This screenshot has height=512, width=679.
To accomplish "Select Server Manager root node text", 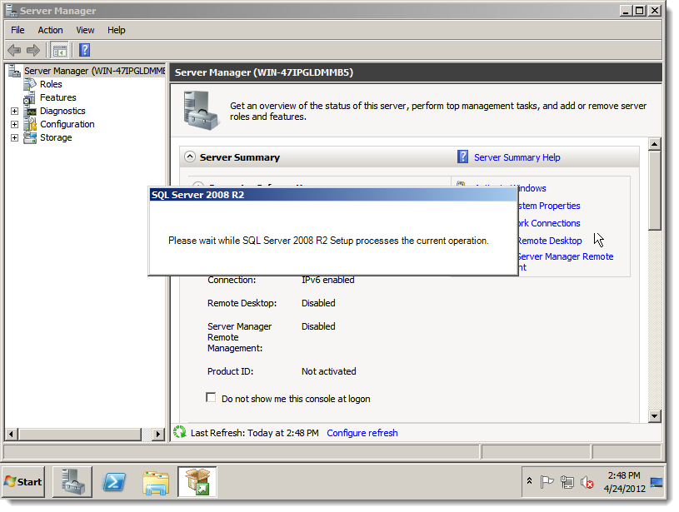I will point(94,71).
